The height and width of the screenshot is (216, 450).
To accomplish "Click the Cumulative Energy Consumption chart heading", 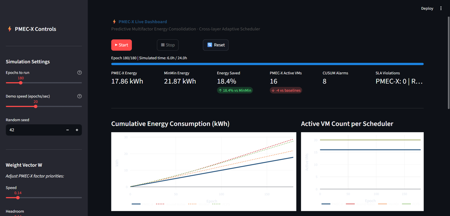I will coord(171,124).
